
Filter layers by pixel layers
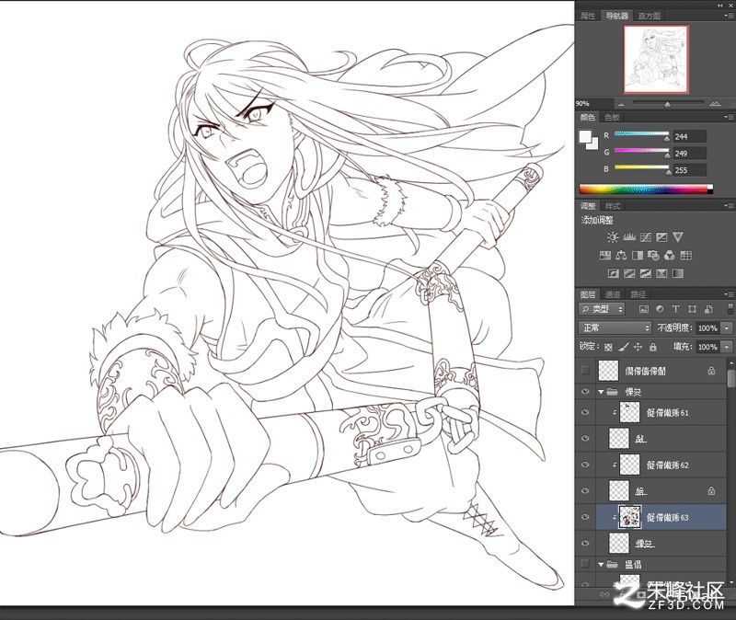[x=644, y=309]
